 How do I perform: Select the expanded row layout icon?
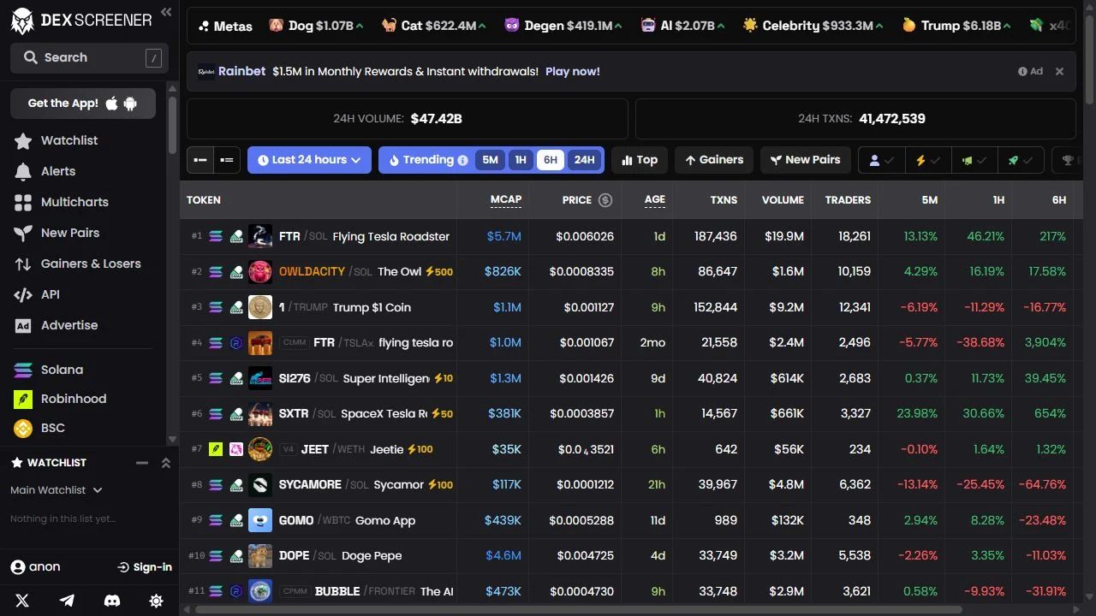[227, 160]
